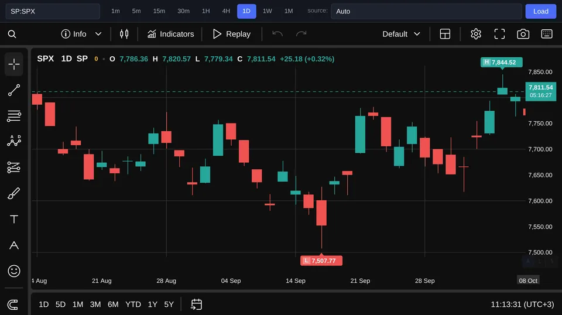
Task: Select the 1M timeframe at top
Action: 289,11
